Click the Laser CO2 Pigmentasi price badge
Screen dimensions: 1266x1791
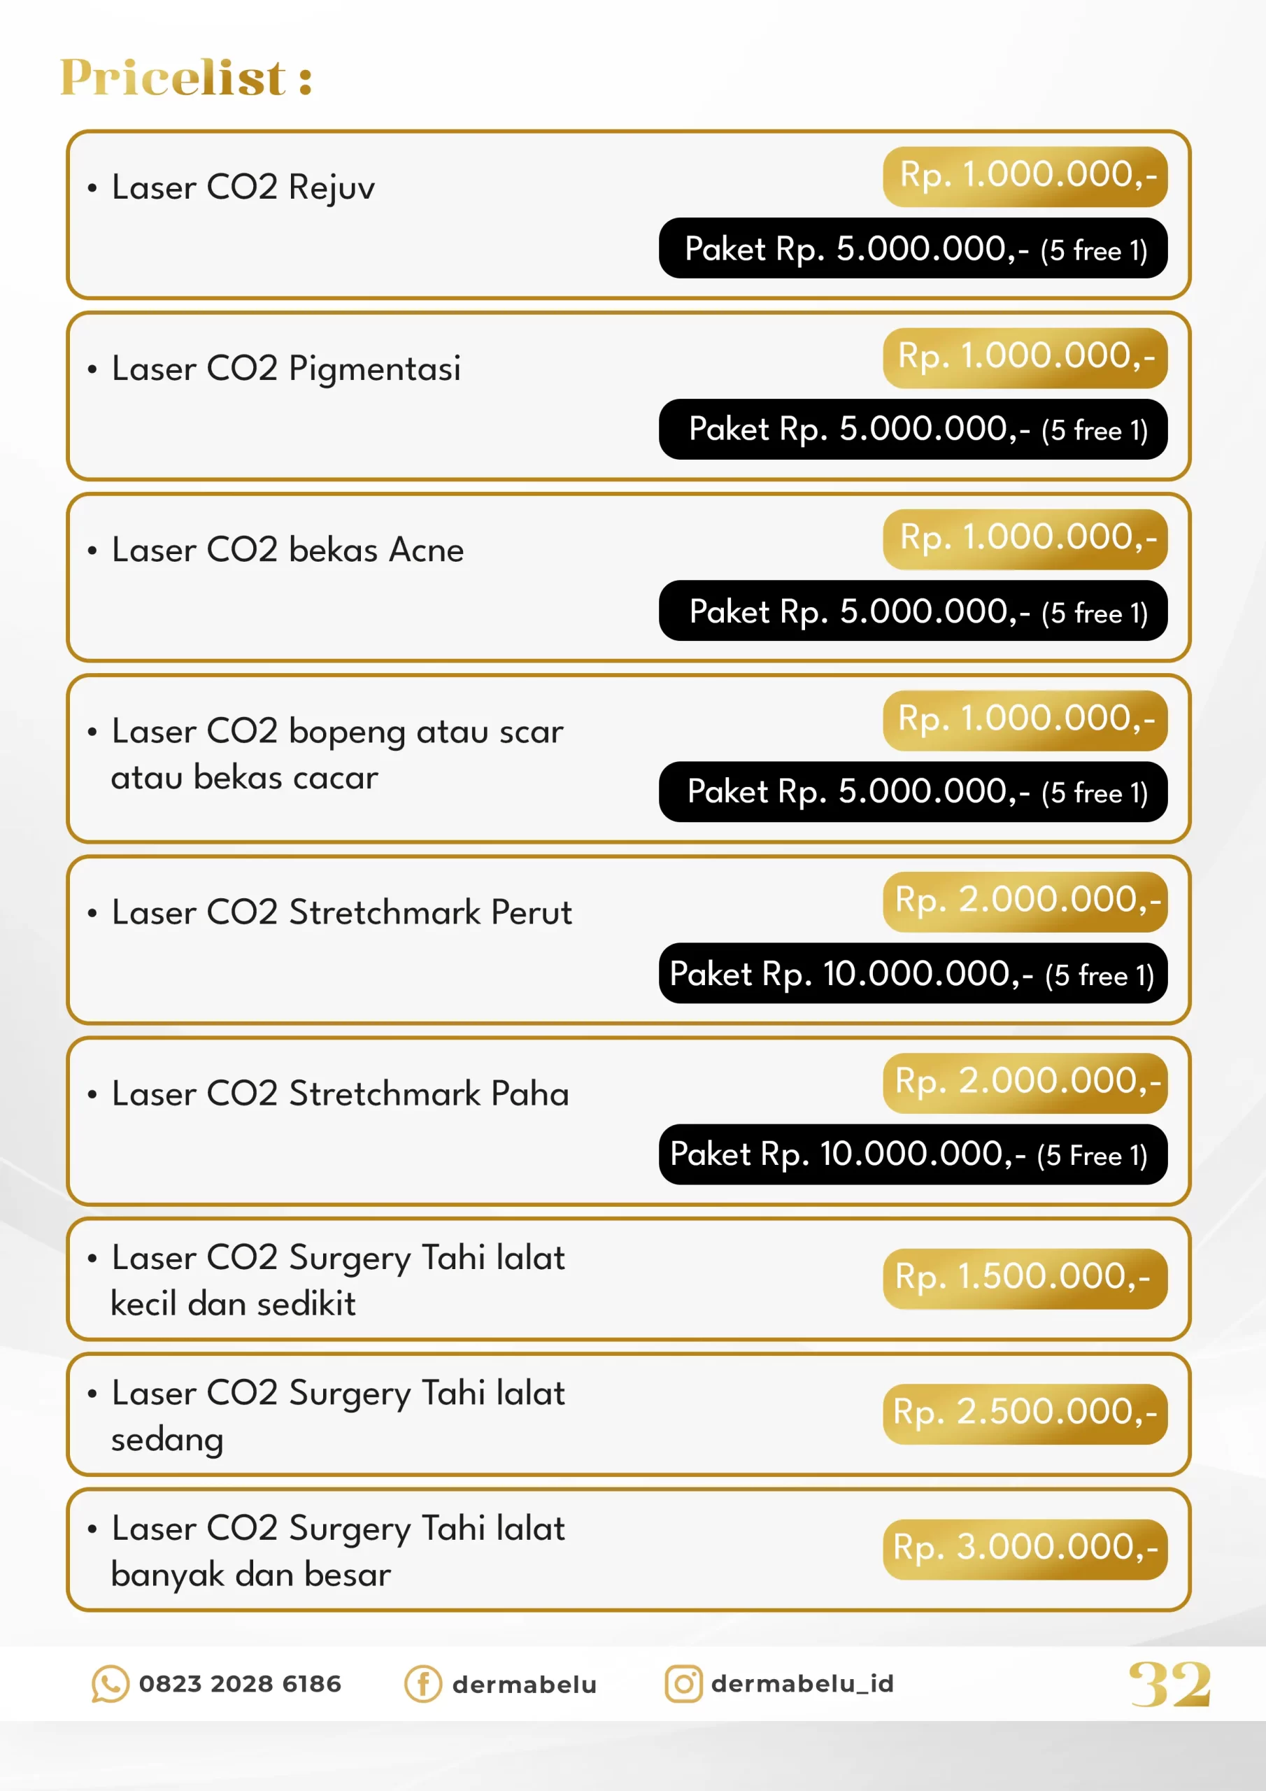click(x=1025, y=358)
